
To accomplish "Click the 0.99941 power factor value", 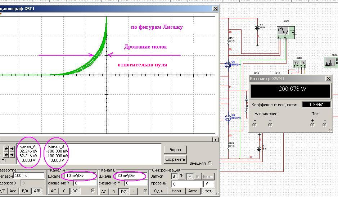I will pos(316,105).
